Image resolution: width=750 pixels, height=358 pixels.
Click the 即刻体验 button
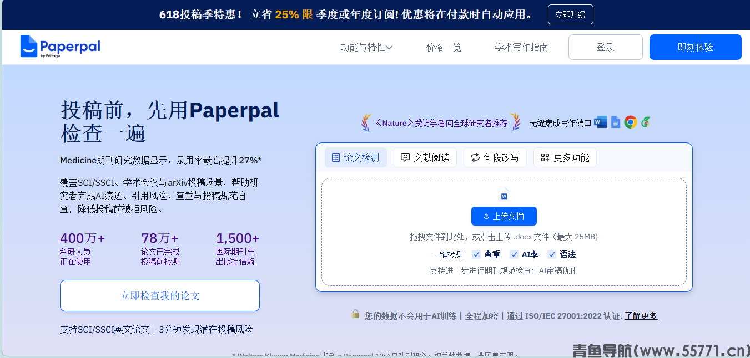696,47
